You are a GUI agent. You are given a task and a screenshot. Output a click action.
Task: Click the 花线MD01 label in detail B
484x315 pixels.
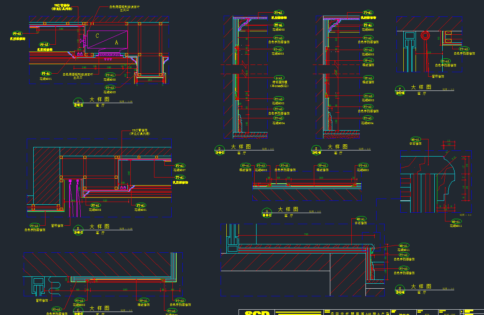point(140,210)
